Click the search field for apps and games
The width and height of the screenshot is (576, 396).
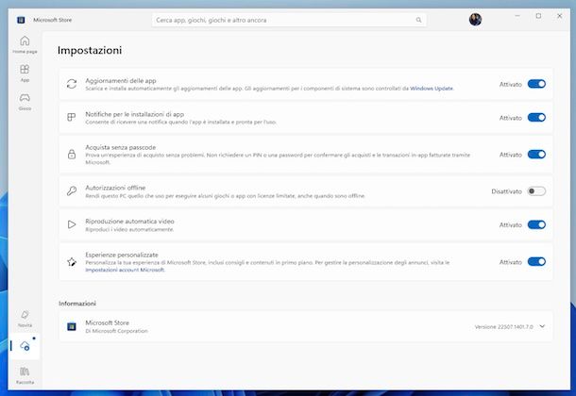click(x=283, y=20)
